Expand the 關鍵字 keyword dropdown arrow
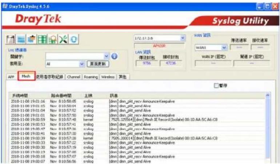 (107, 56)
